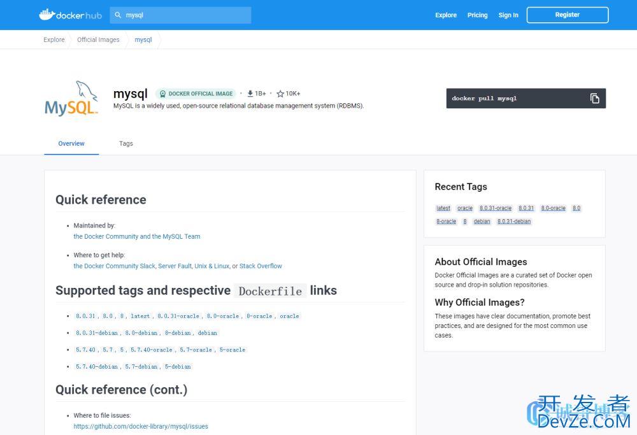The image size is (637, 435).
Task: Open the 5.7-oracle tag link
Action: pos(196,350)
